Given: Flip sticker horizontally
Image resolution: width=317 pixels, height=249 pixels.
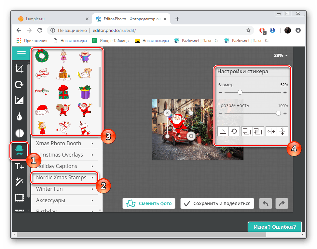Looking at the screenshot, I should tap(271, 131).
